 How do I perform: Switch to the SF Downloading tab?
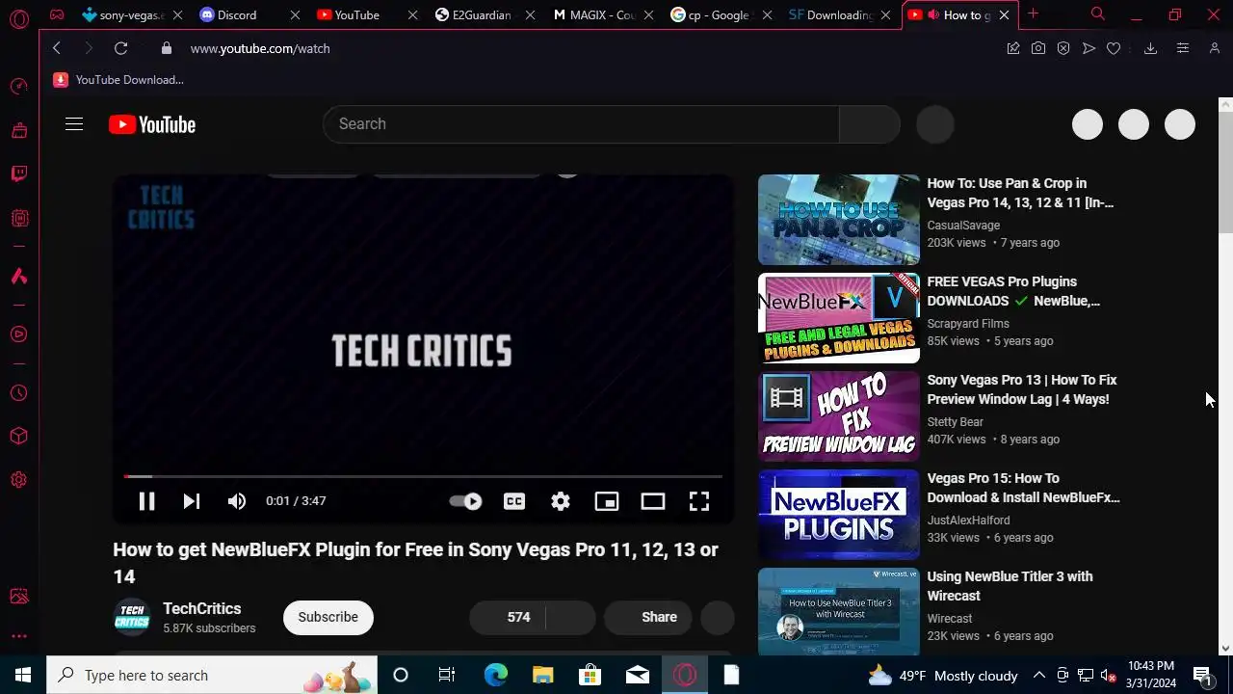click(x=831, y=15)
